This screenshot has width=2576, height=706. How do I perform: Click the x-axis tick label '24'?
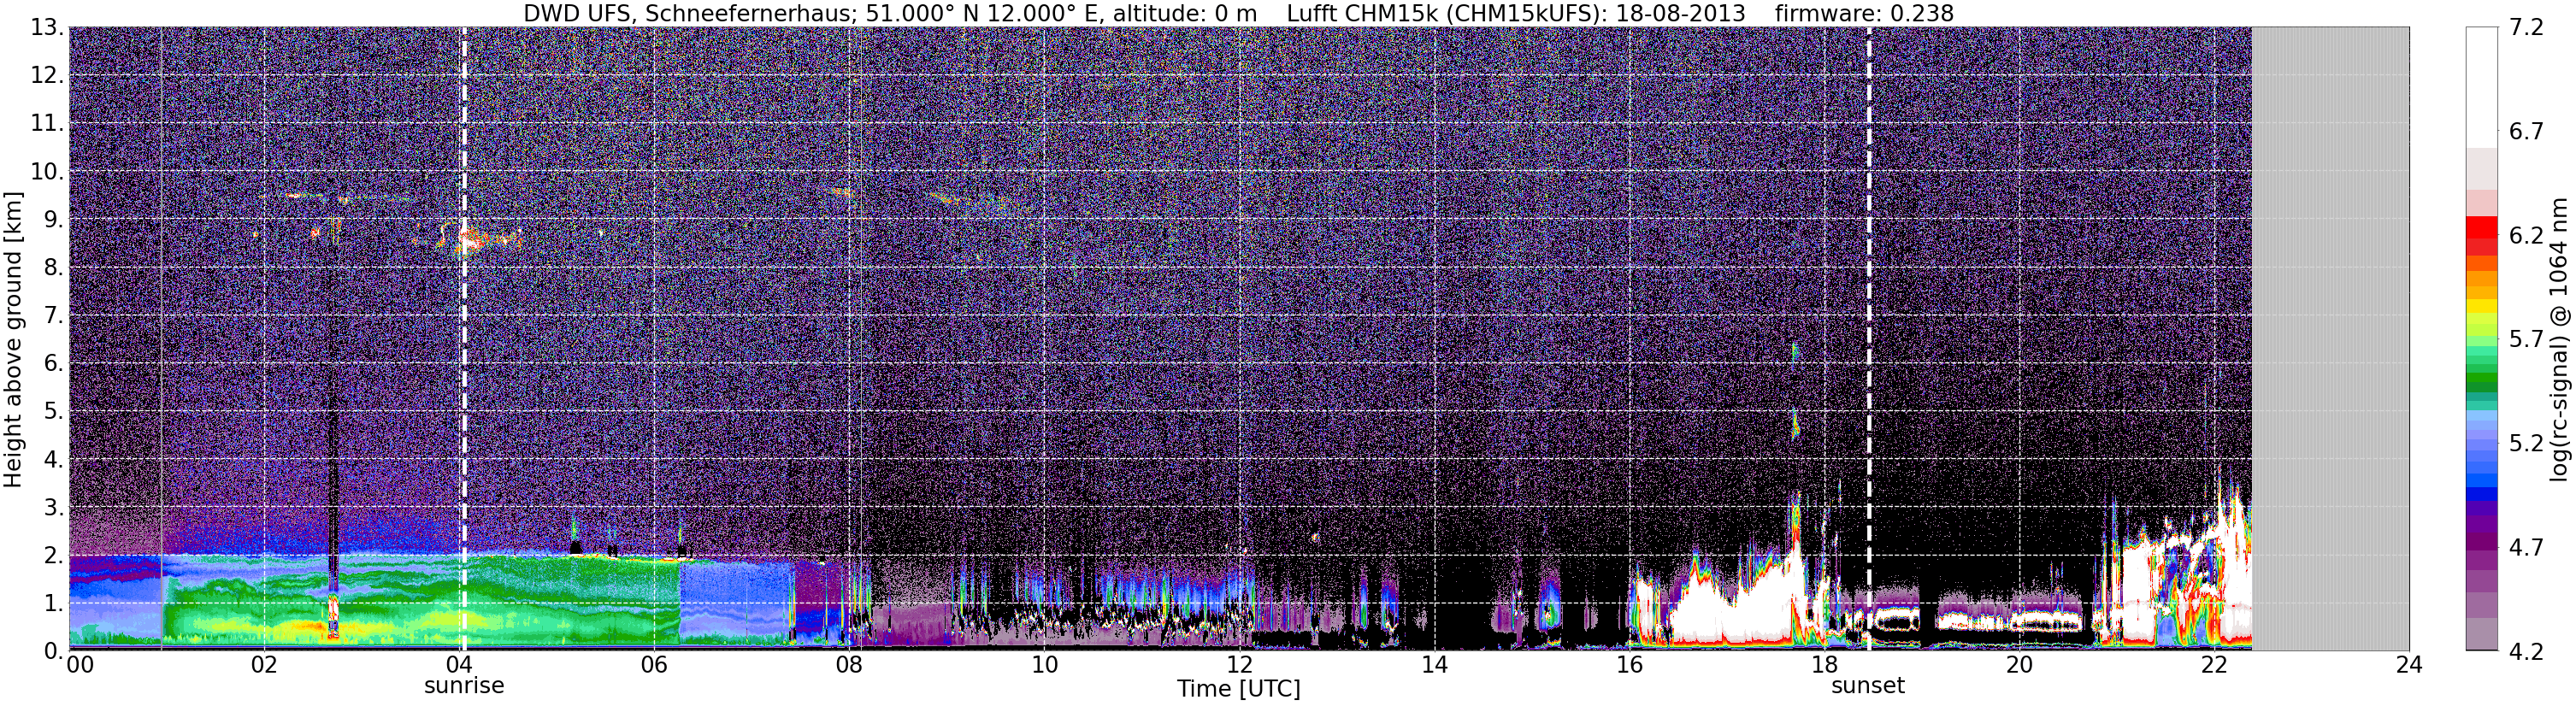click(2409, 666)
